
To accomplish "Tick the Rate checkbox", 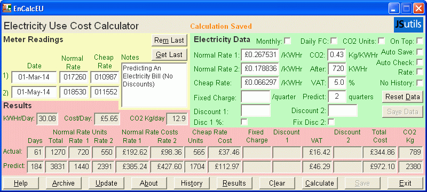I will pos(420,72).
